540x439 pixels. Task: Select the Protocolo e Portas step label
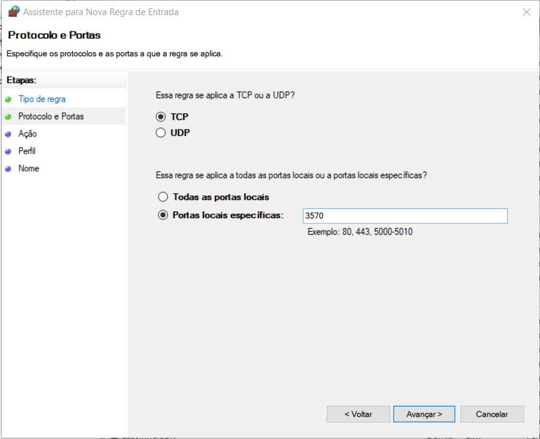pyautogui.click(x=51, y=117)
